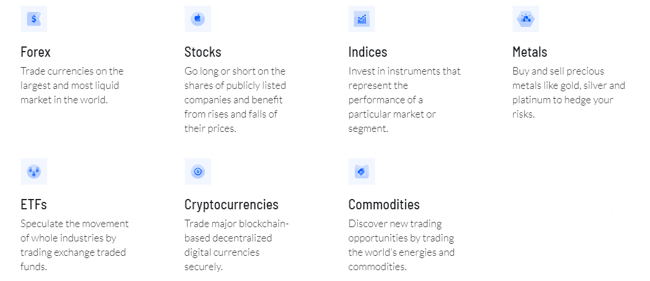Image resolution: width=650 pixels, height=281 pixels.
Task: Click the Stocks description about going long or short
Action: point(235,100)
